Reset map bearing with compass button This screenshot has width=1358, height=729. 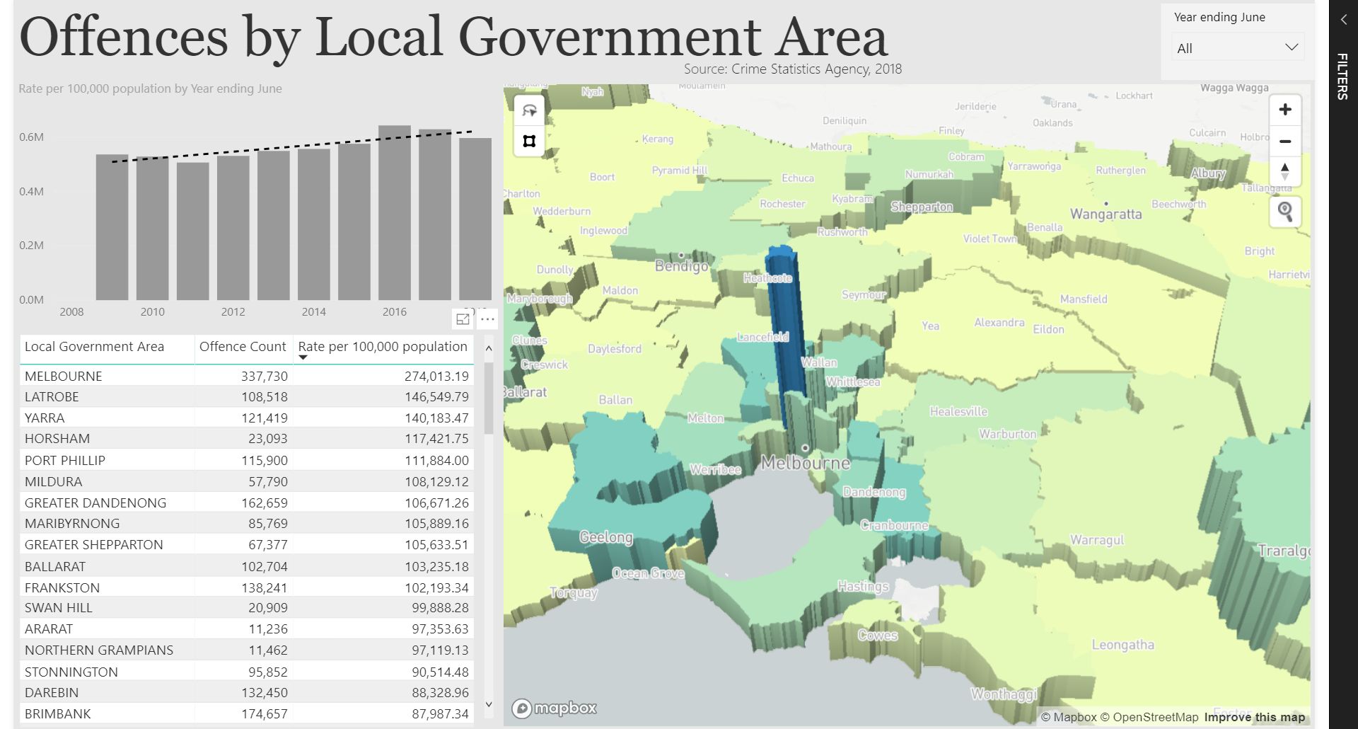click(x=1285, y=171)
